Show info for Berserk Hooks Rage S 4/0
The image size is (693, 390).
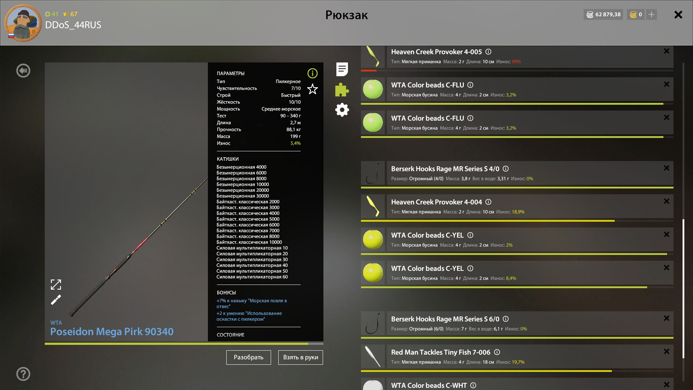pyautogui.click(x=506, y=169)
